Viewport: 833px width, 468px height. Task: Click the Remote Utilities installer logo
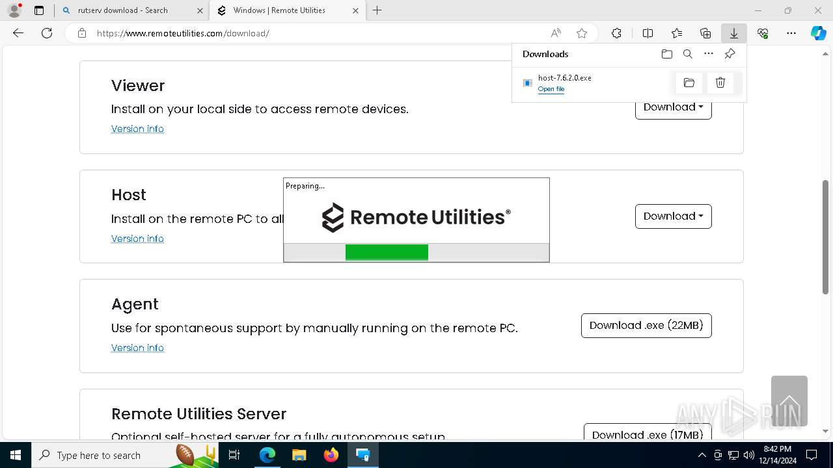[416, 217]
